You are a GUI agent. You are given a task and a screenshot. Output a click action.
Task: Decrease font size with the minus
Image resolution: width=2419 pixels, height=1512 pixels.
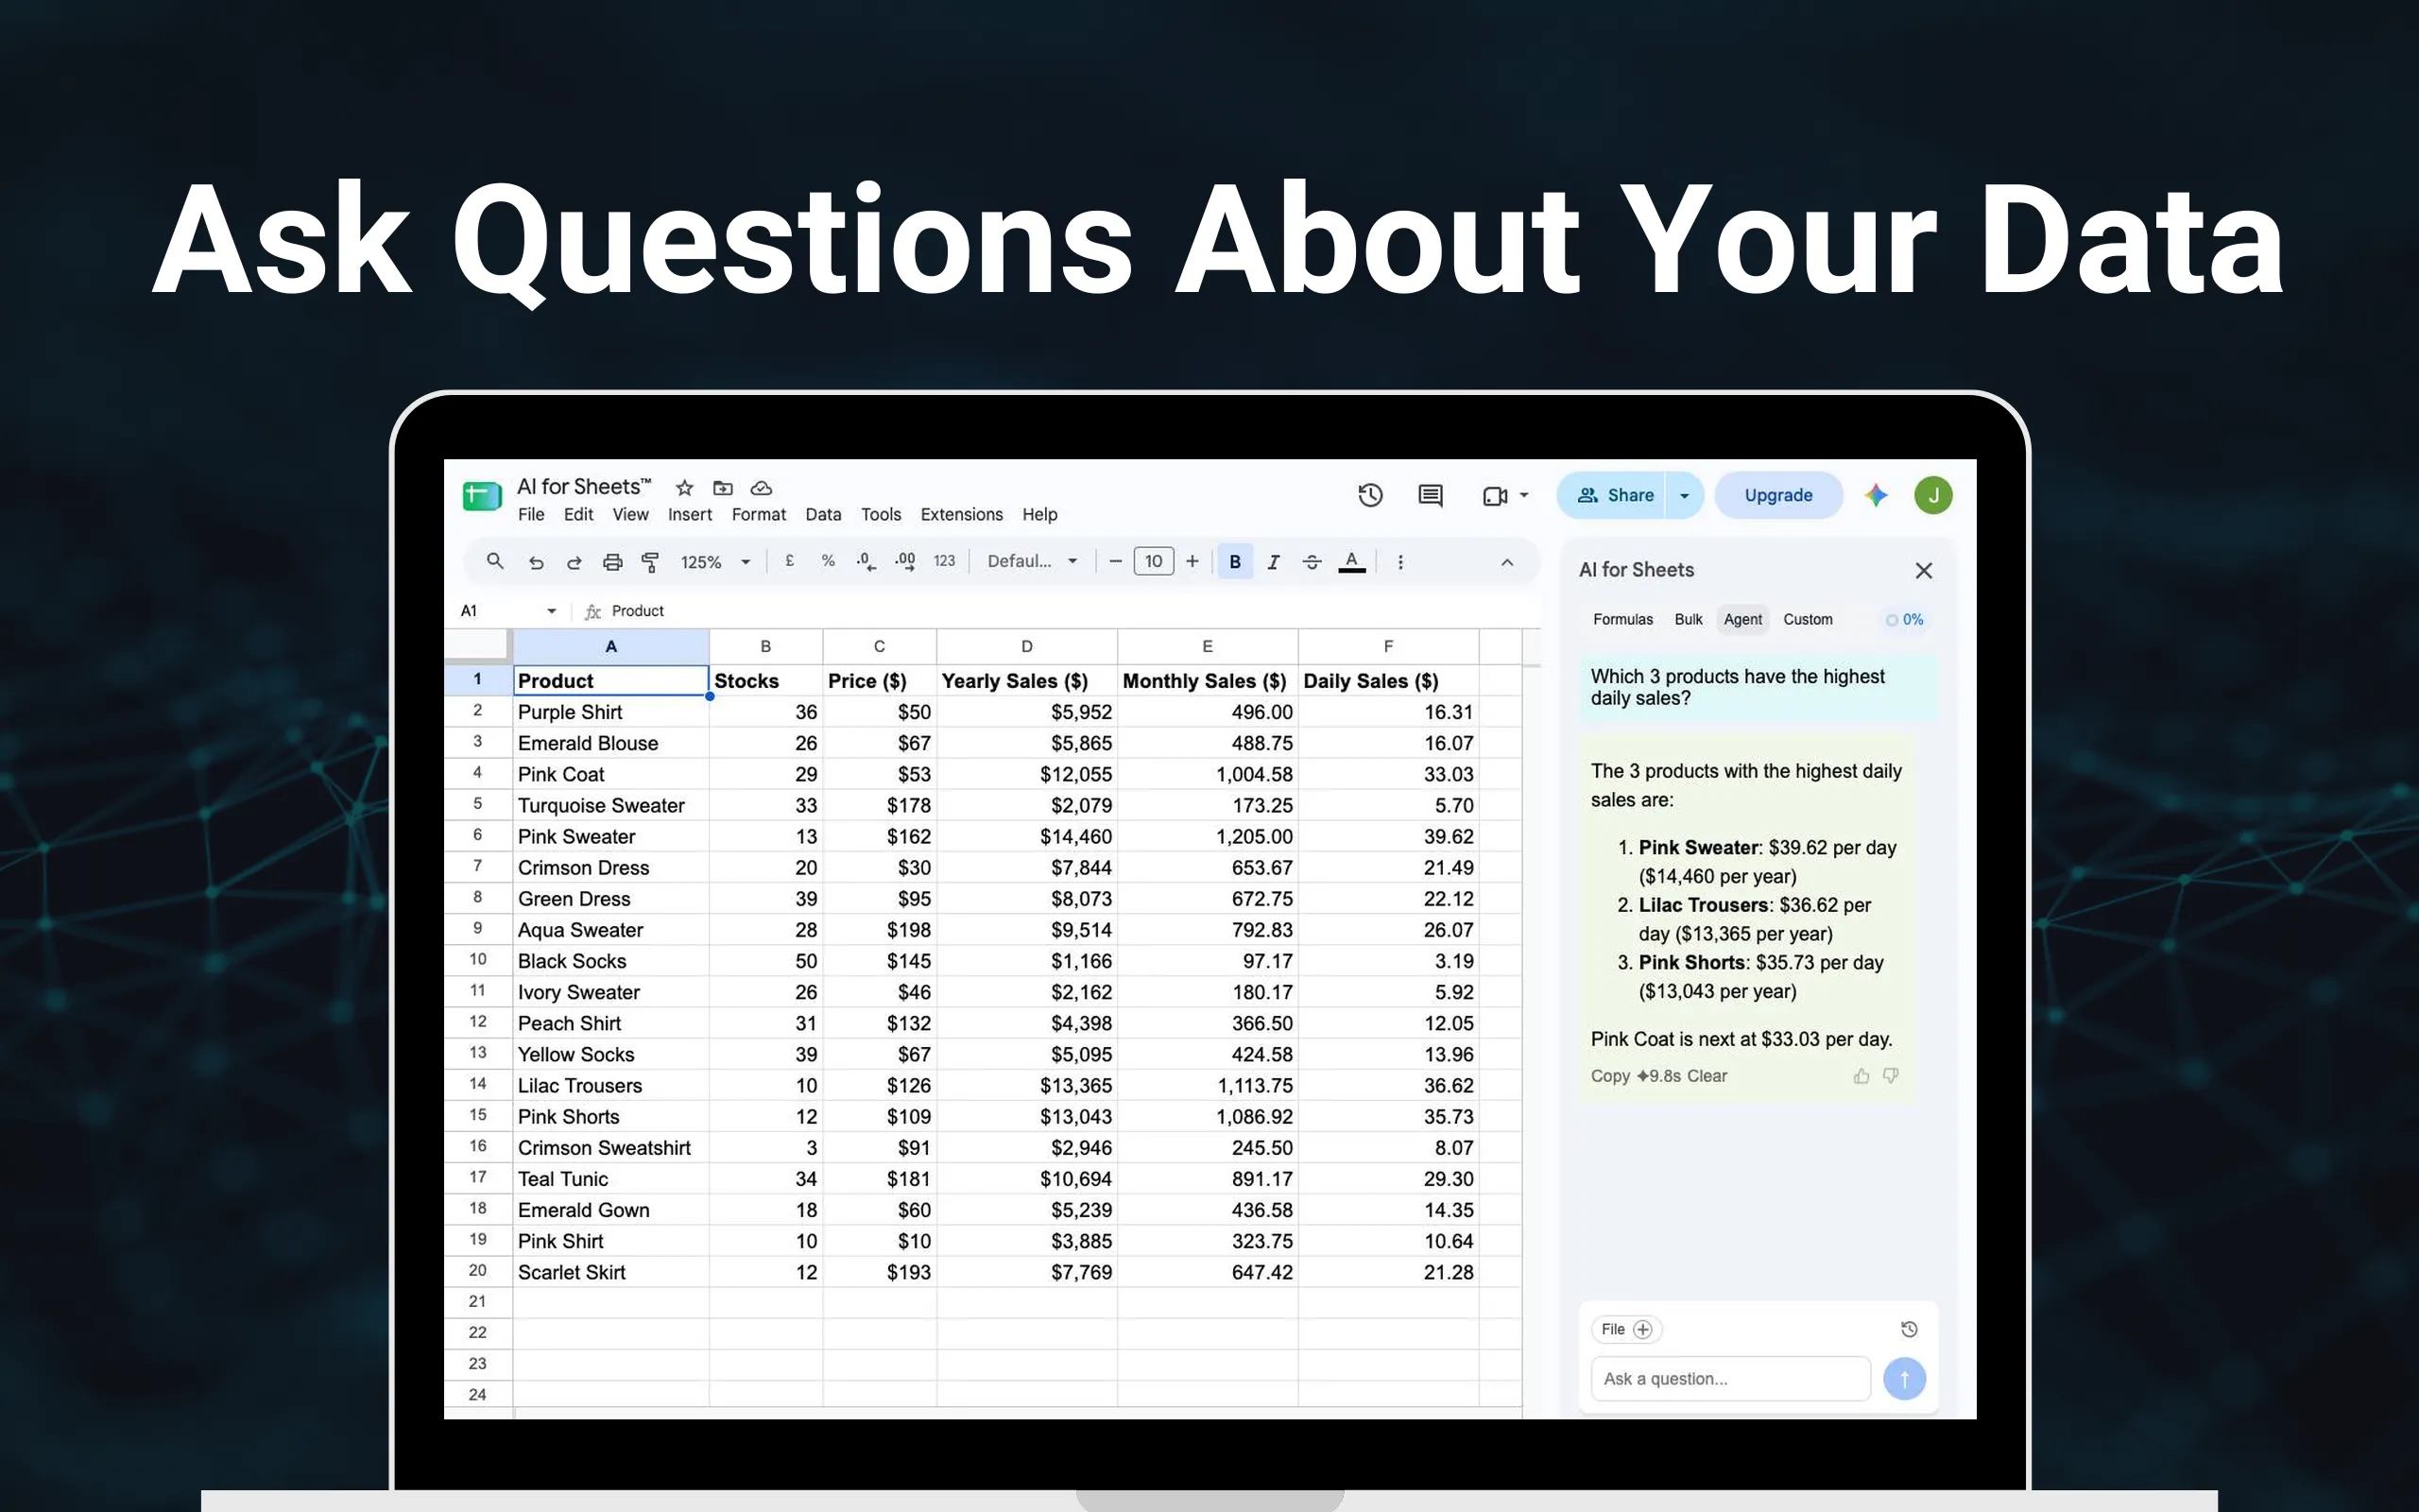pyautogui.click(x=1116, y=562)
